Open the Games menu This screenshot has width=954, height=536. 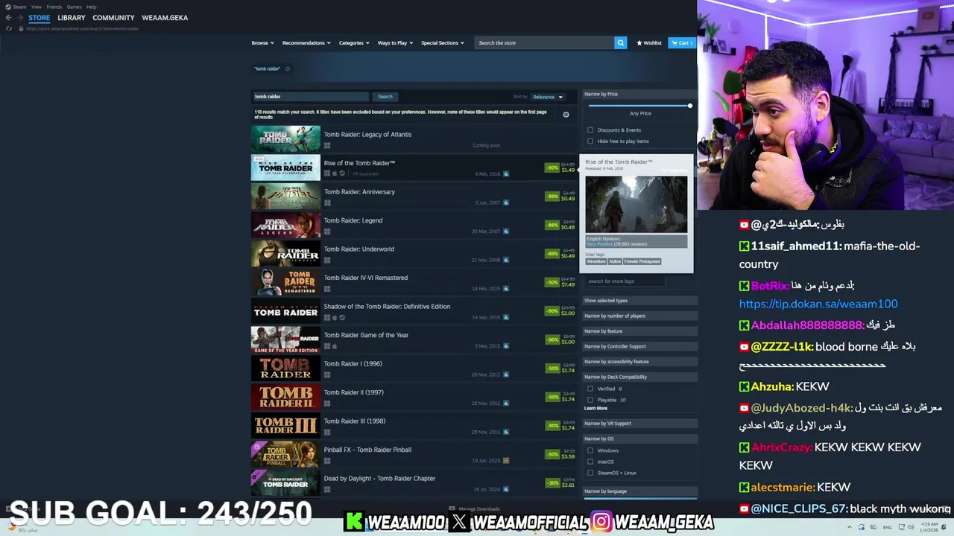pos(74,7)
